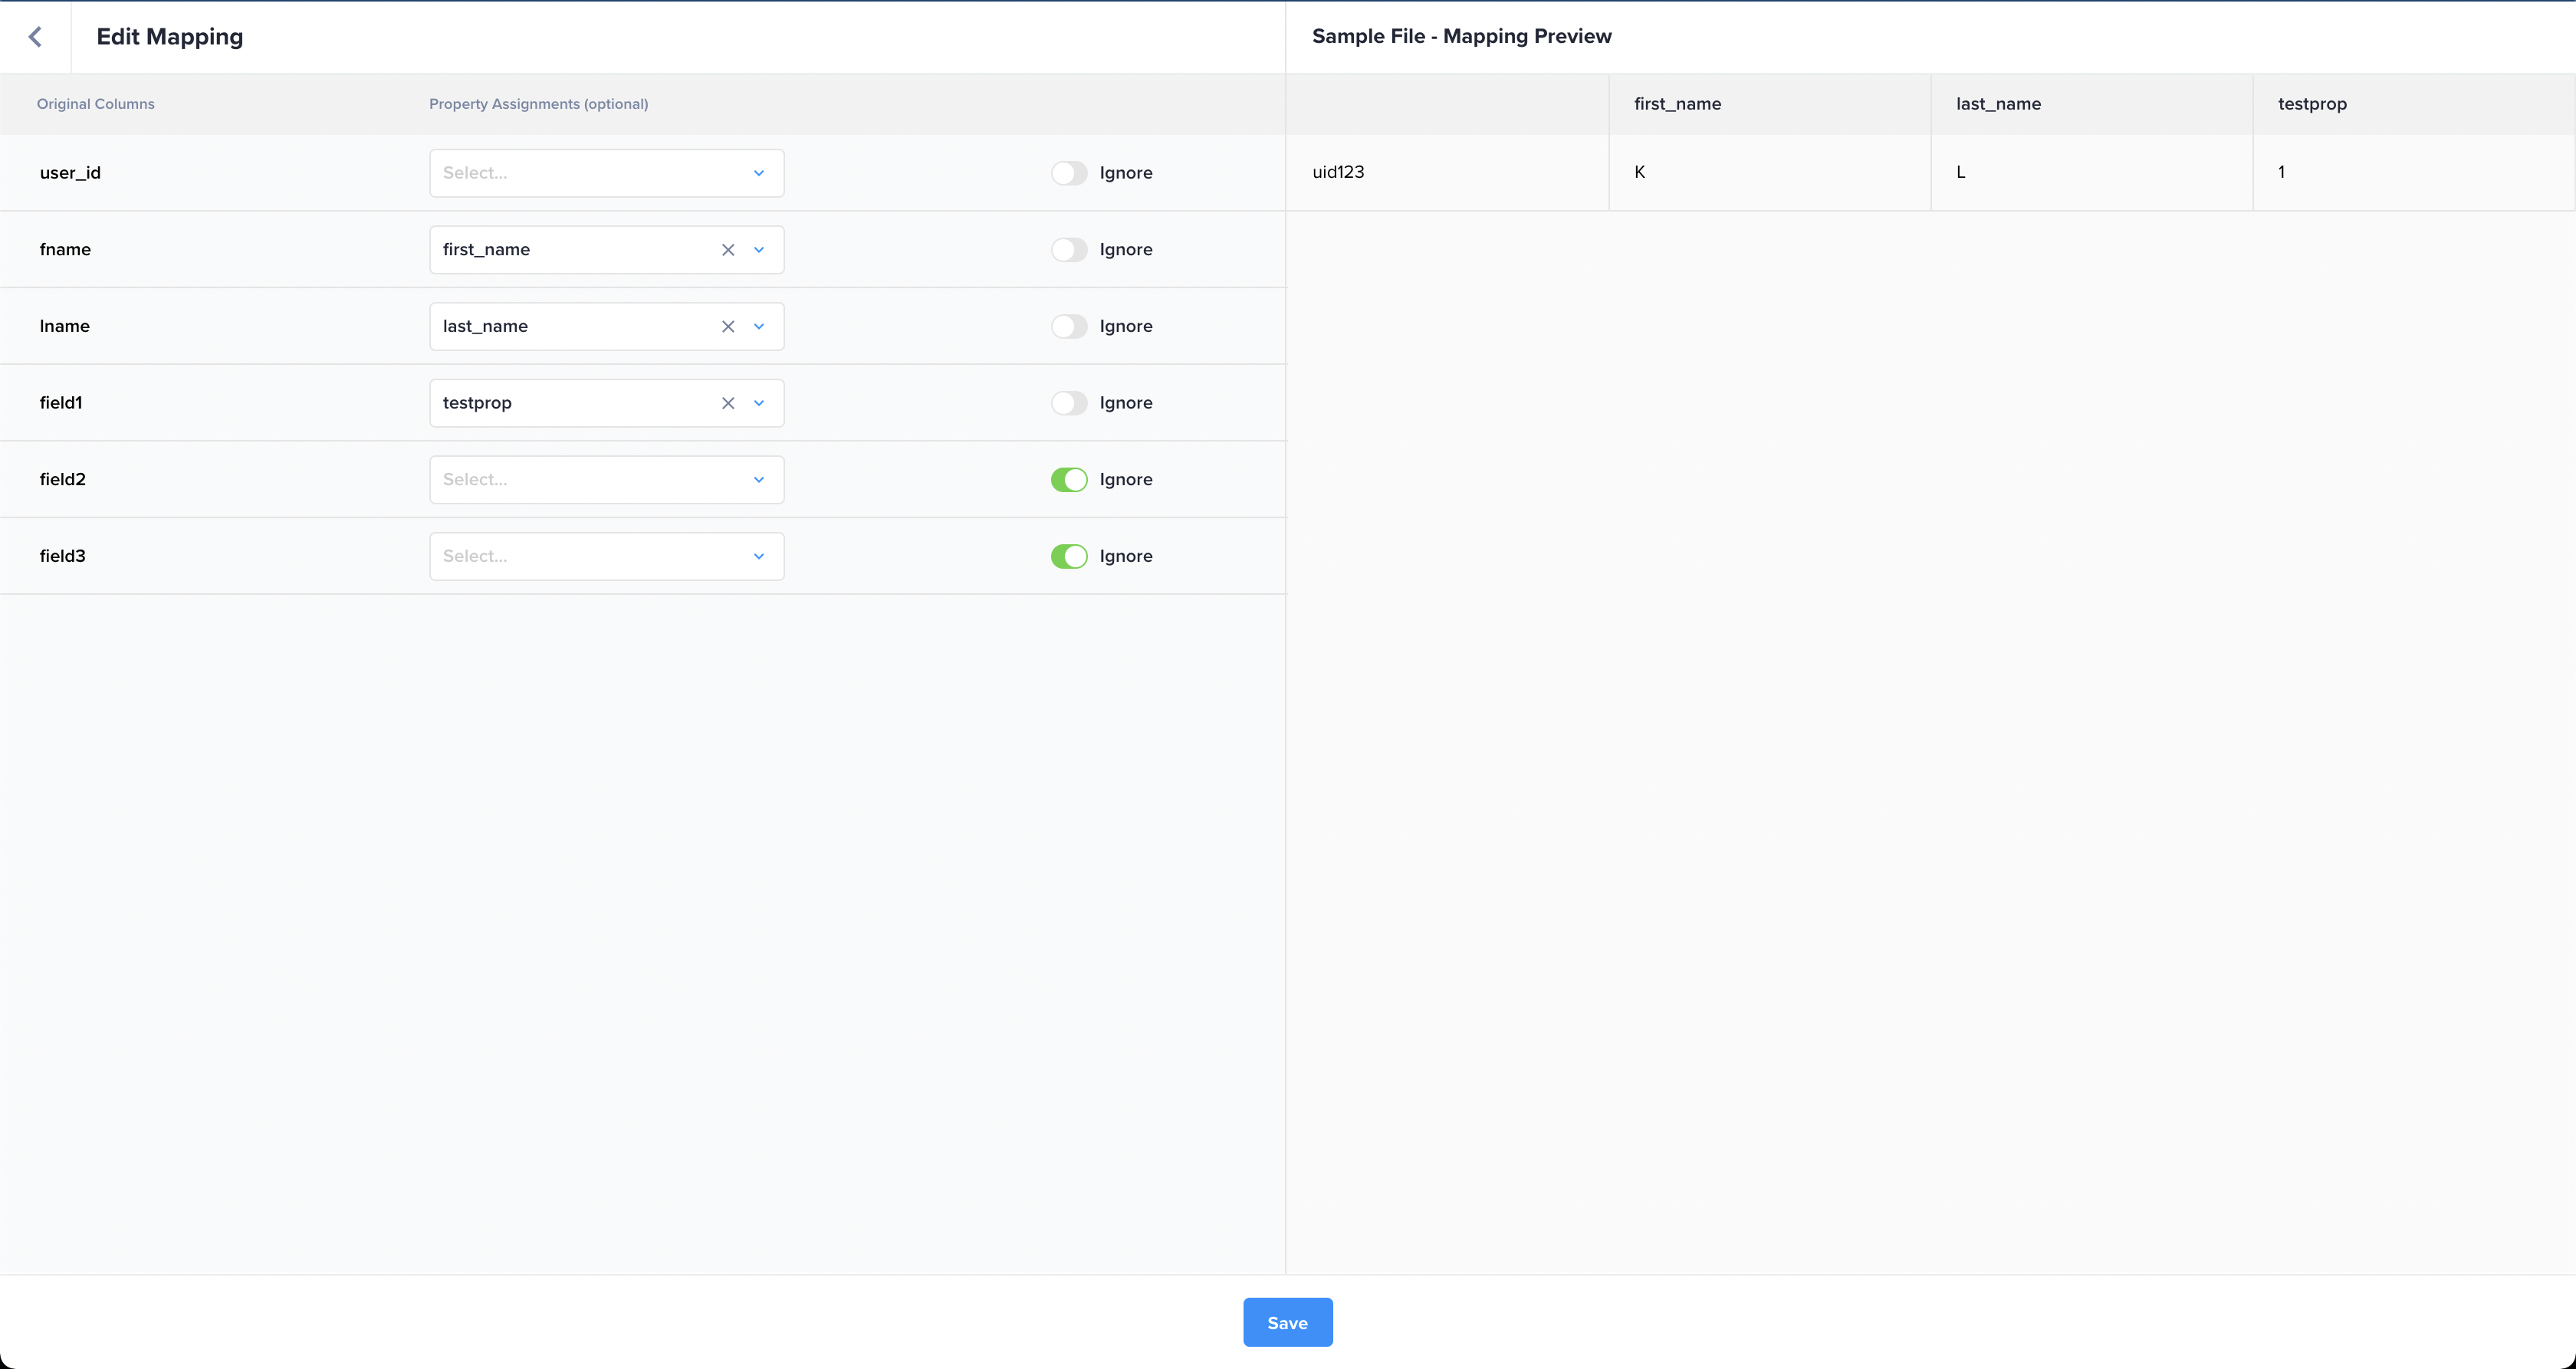The height and width of the screenshot is (1369, 2576).
Task: Open dropdown chevron for lname mapping
Action: pyautogui.click(x=759, y=327)
